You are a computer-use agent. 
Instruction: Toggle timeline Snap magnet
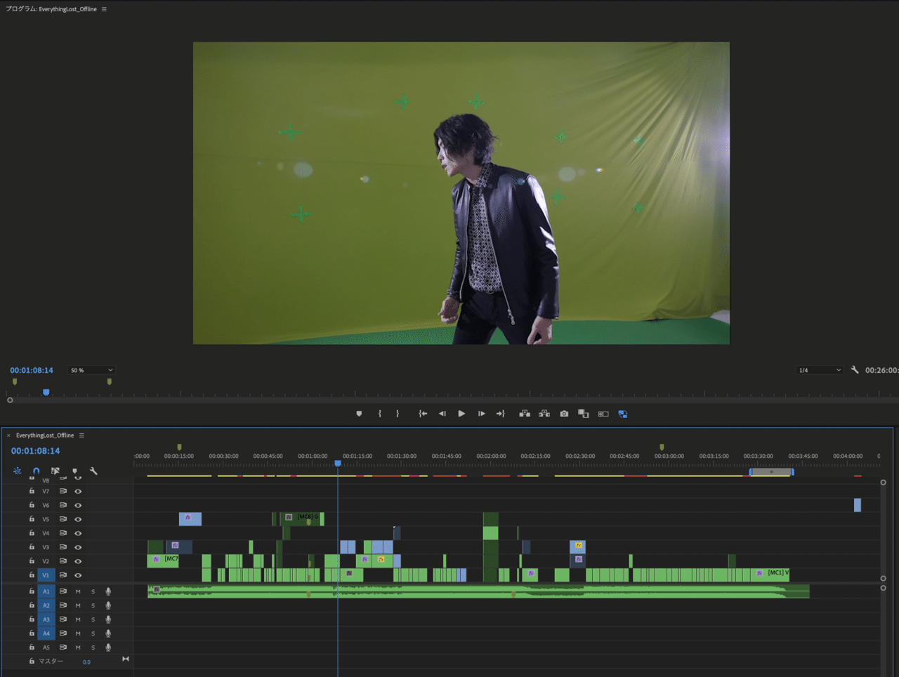[37, 471]
